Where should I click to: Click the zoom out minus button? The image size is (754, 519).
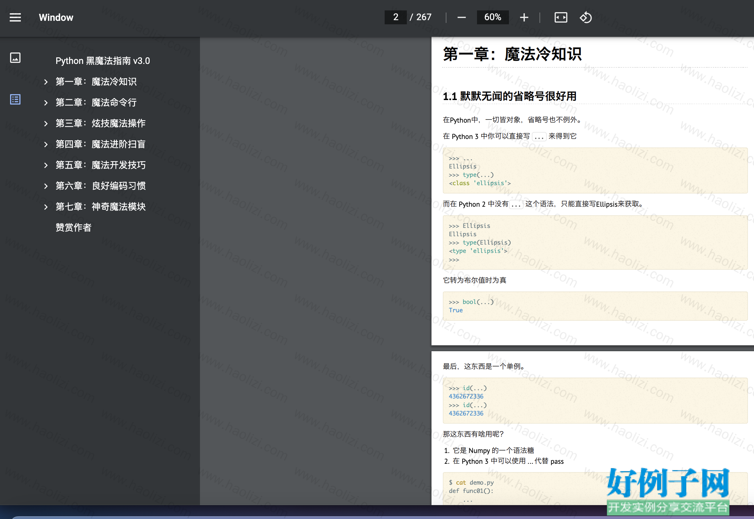(x=461, y=17)
